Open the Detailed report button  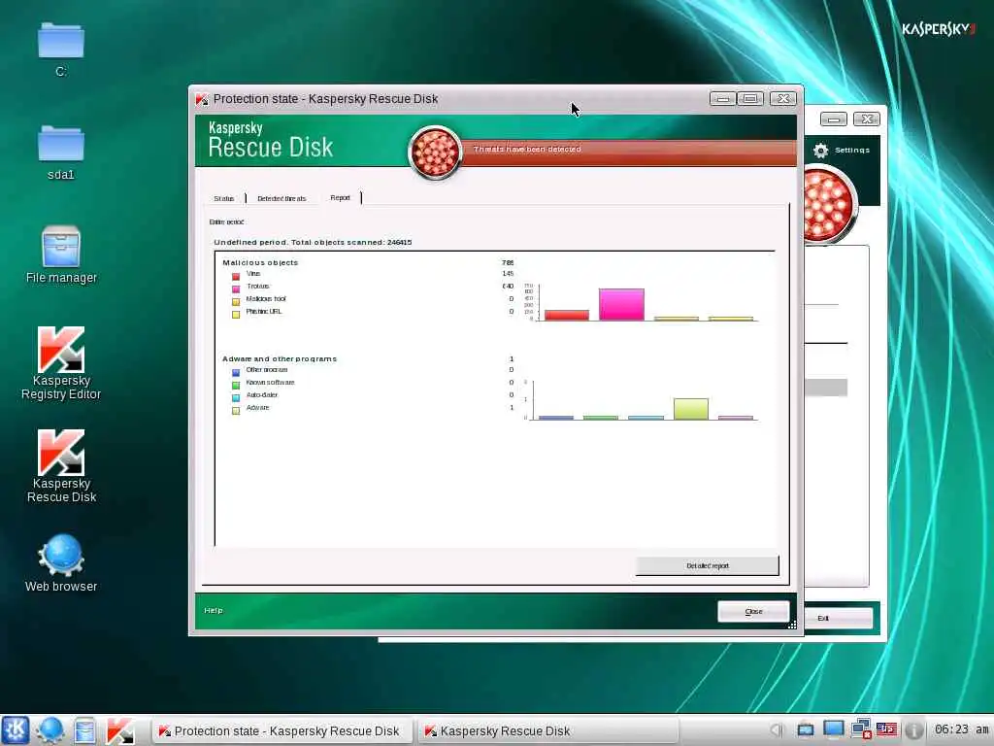(x=708, y=566)
